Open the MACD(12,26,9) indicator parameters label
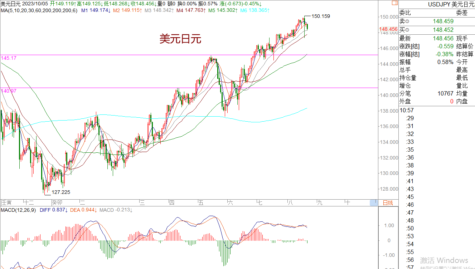The image size is (475, 269). point(18,210)
